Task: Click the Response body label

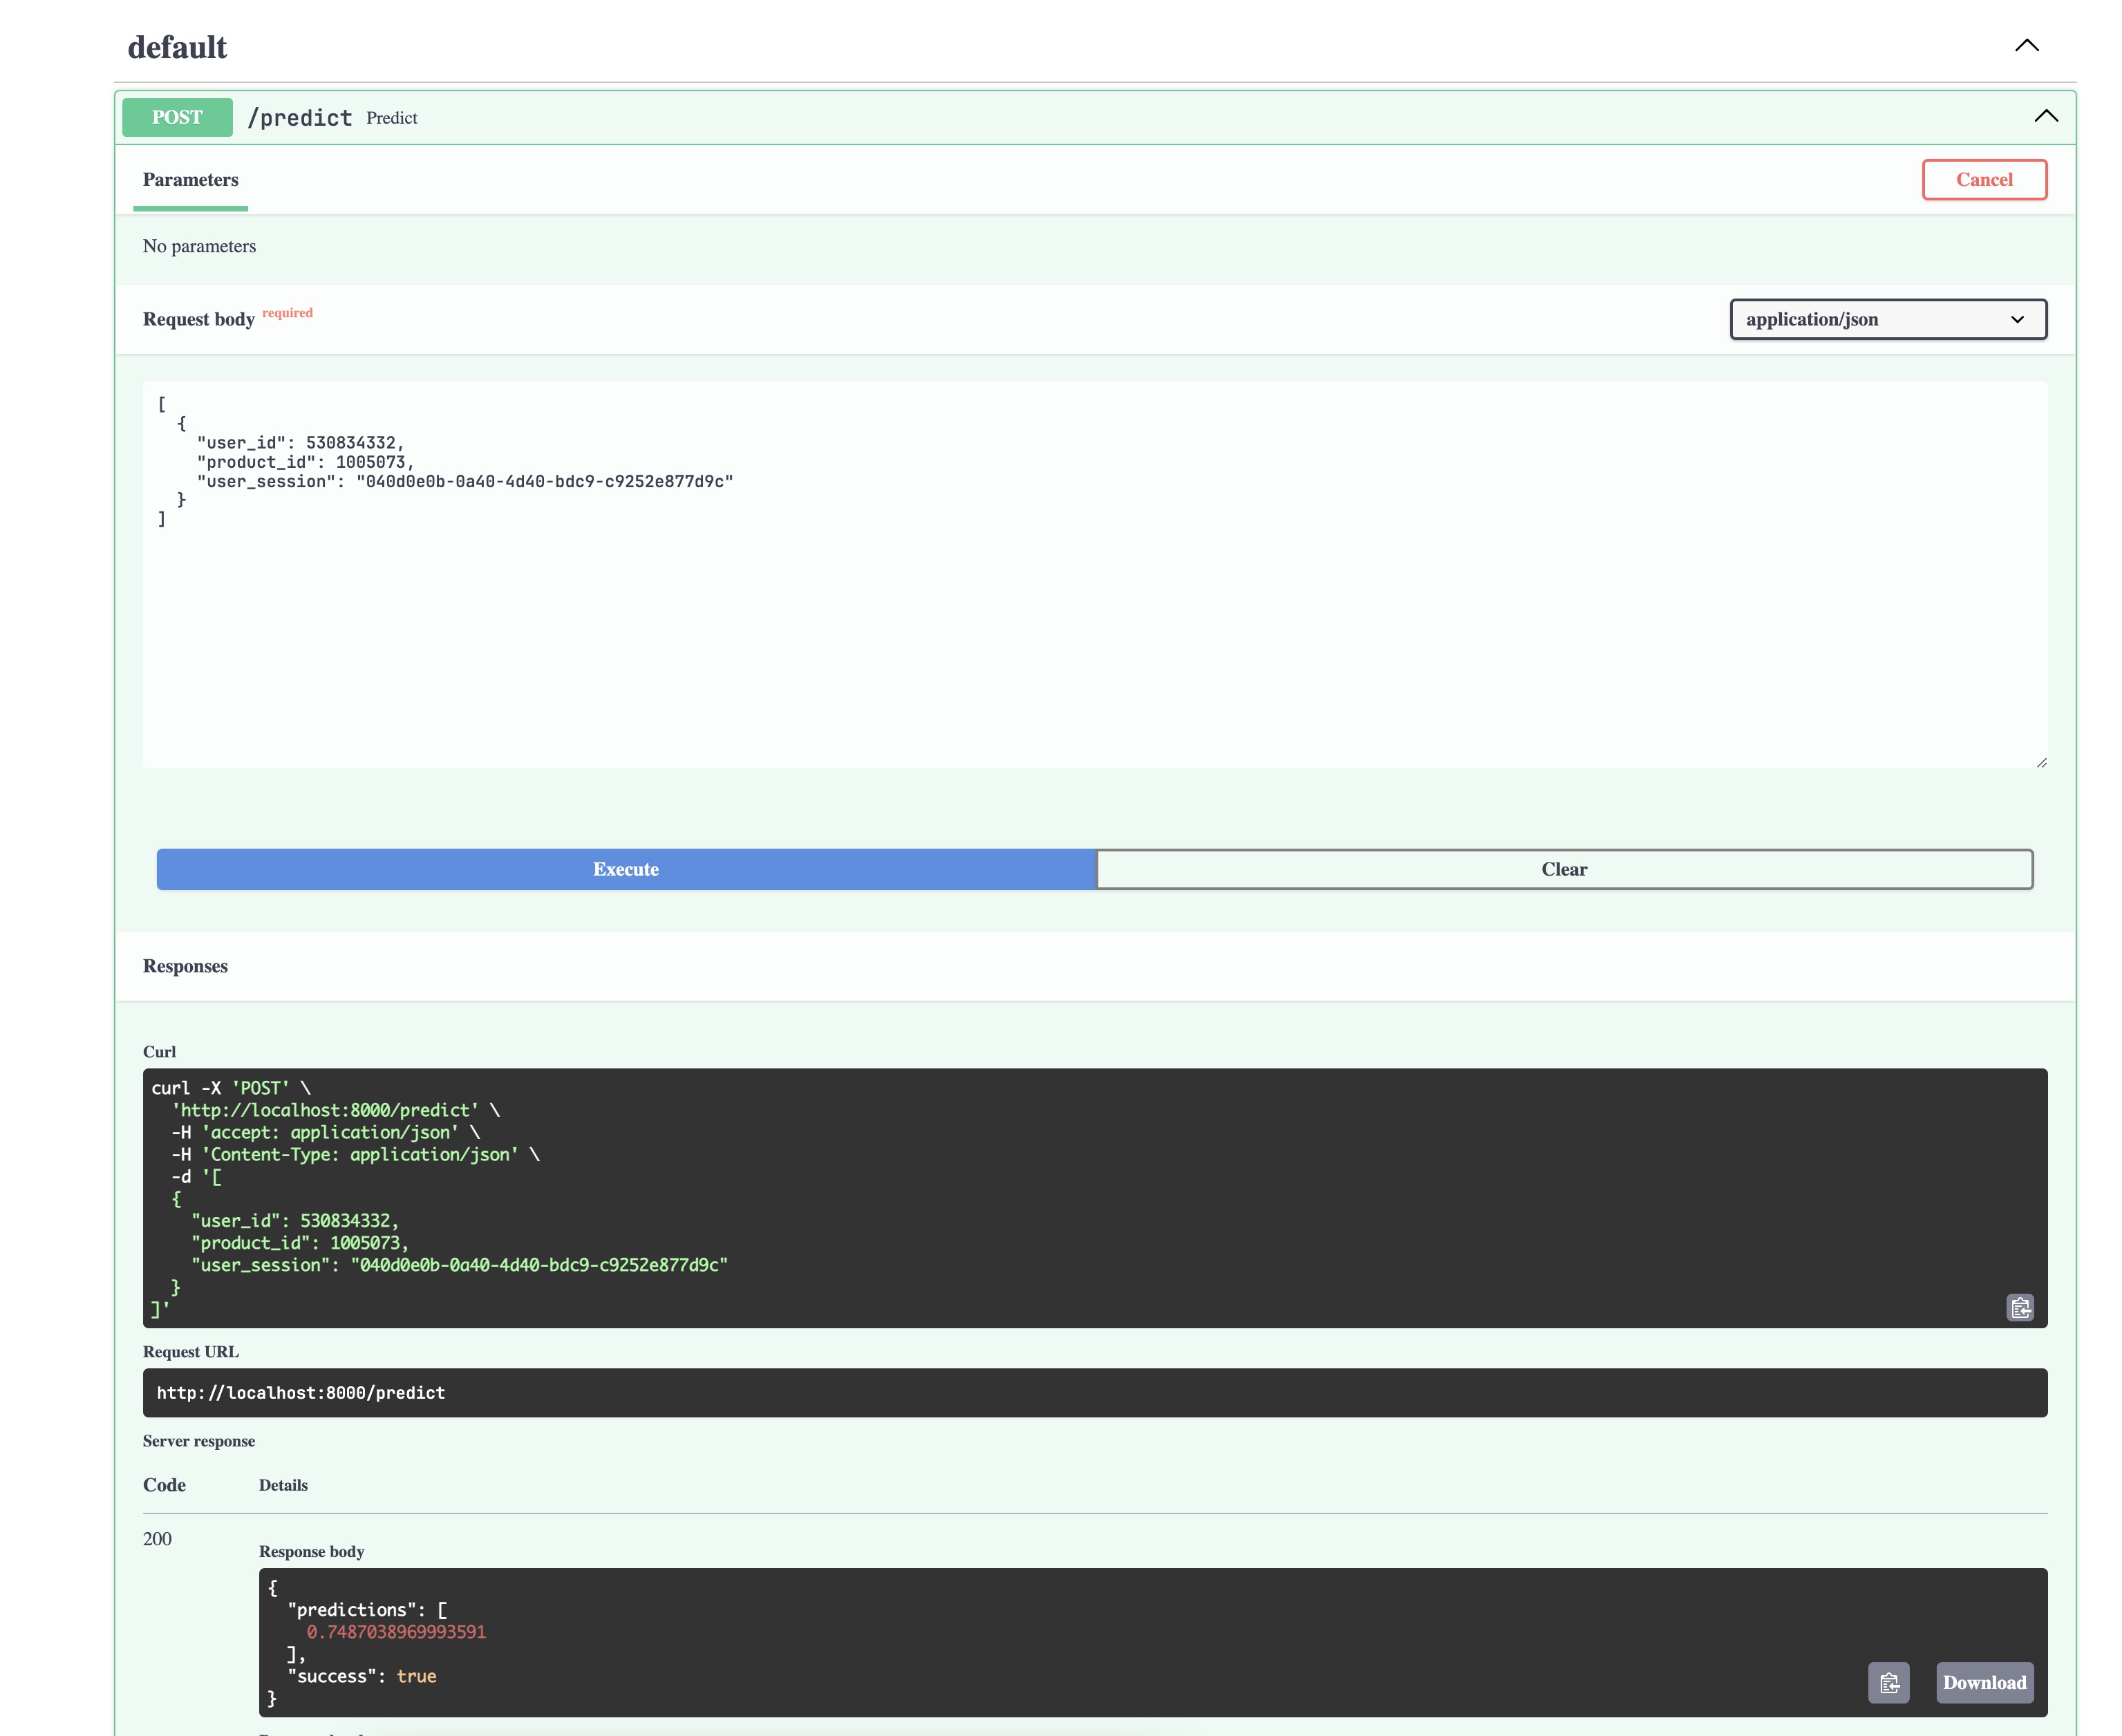Action: (x=311, y=1552)
